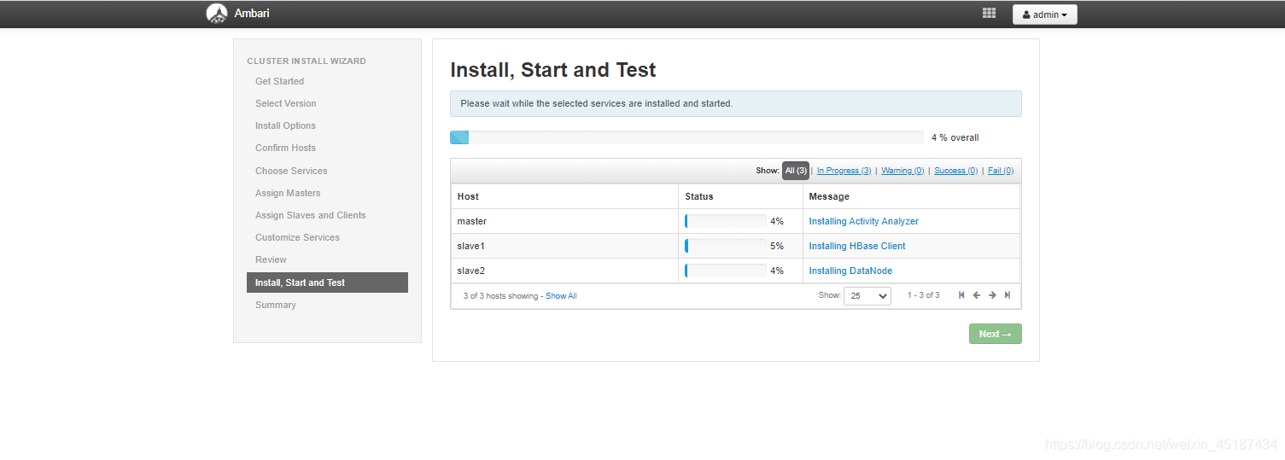1285x460 pixels.
Task: Click the CLUSTER INSTALL WIZARD heading
Action: [307, 61]
